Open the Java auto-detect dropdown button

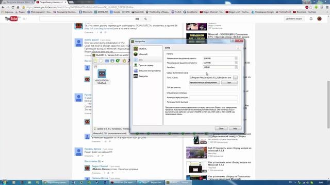205,83
